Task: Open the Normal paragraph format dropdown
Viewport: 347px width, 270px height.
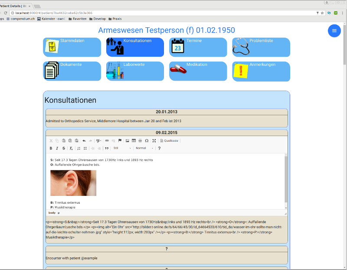Action: pyautogui.click(x=144, y=148)
